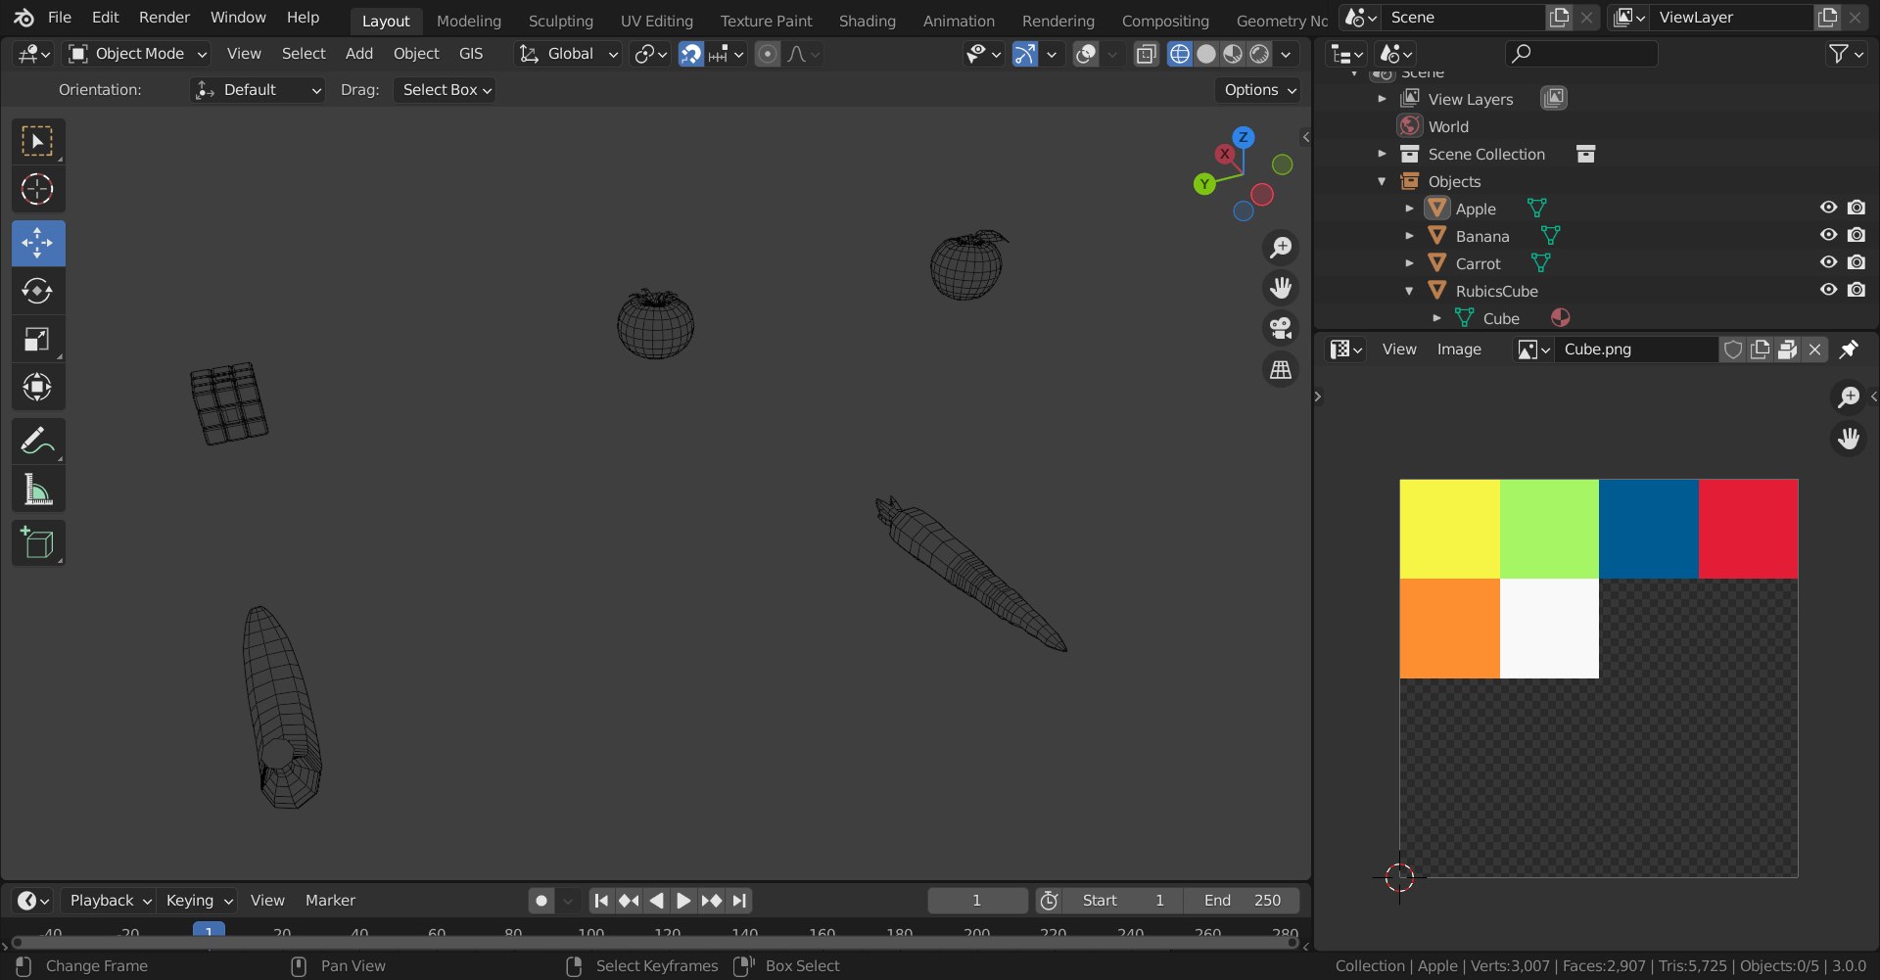
Task: Collapse the RubicsCube tree item
Action: pyautogui.click(x=1409, y=291)
